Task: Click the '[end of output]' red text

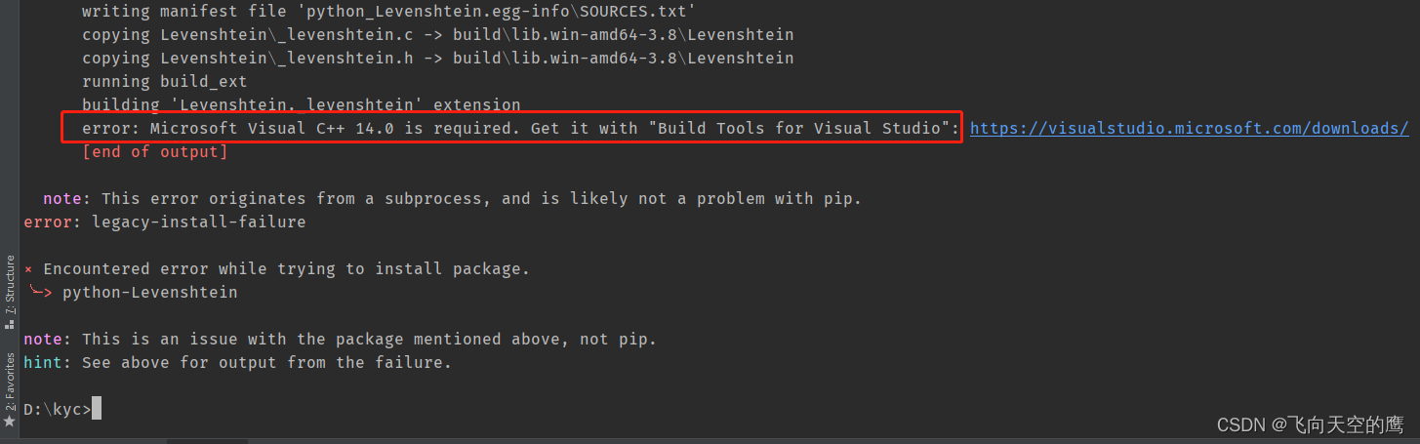Action: [154, 151]
